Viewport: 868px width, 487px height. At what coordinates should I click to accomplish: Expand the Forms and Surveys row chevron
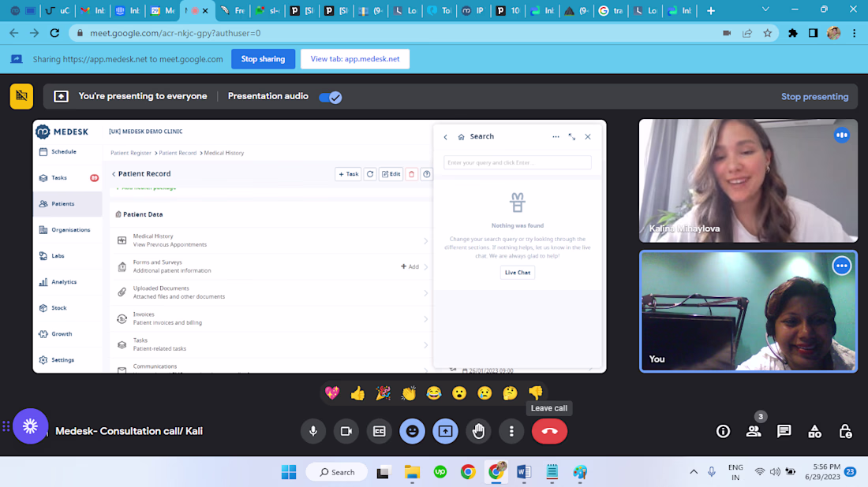(425, 267)
